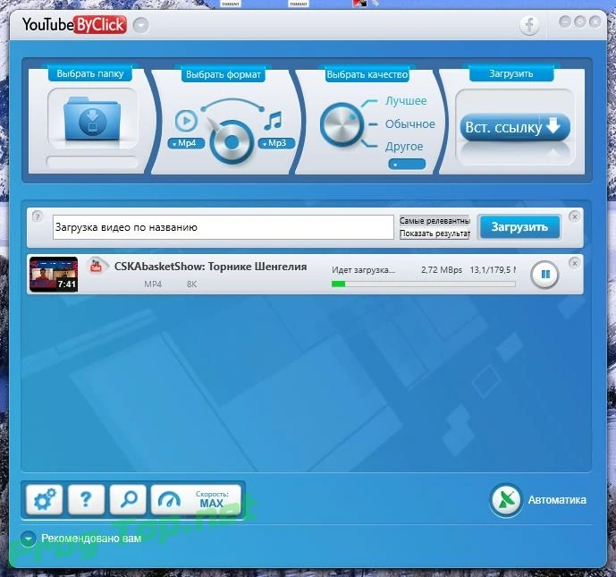Click the format selector dial
616x577 pixels.
tap(232, 142)
